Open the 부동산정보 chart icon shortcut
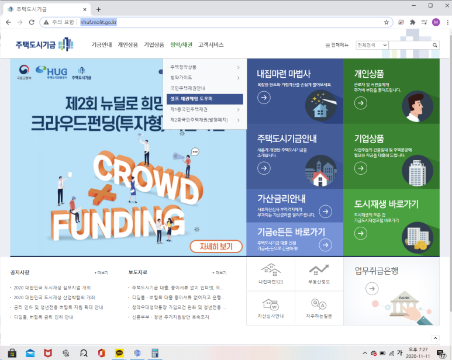This screenshot has width=452, height=360. pyautogui.click(x=319, y=274)
